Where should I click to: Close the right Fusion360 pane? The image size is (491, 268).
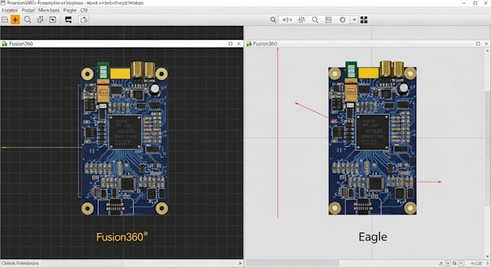[x=486, y=43]
